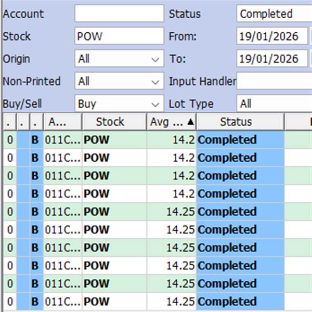Open the Lot Type field showing All

pos(274,104)
